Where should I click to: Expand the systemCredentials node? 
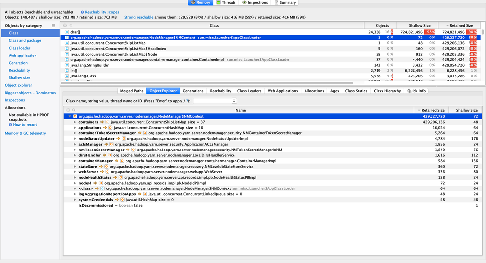75,200
